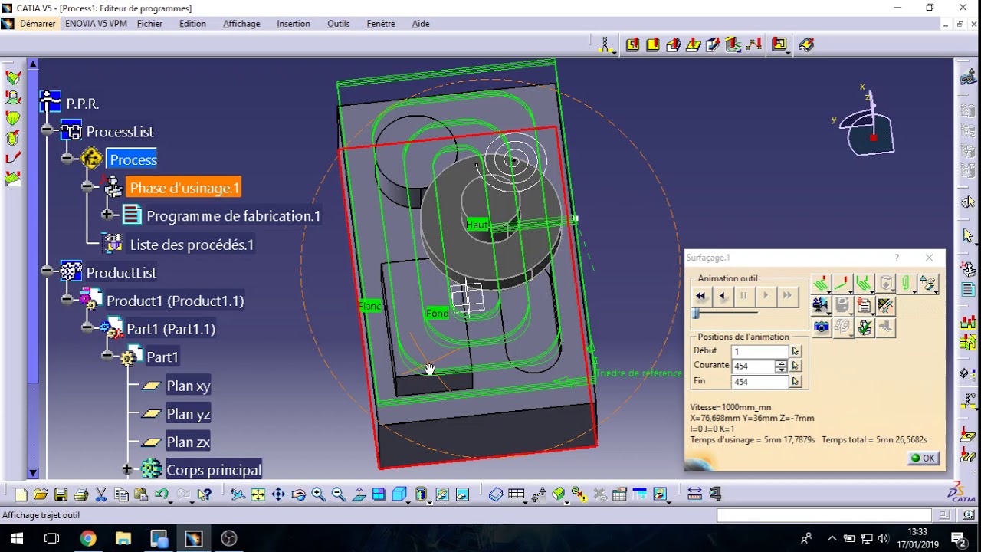
Task: Click the Zoom In magnifier
Action: click(318, 495)
